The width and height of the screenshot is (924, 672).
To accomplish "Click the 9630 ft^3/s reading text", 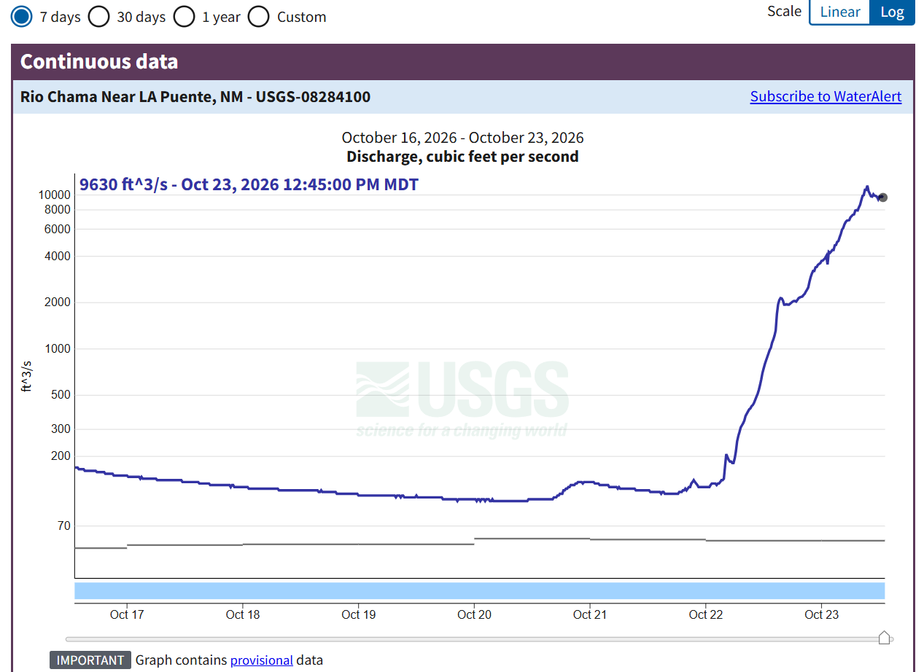I will 249,184.
